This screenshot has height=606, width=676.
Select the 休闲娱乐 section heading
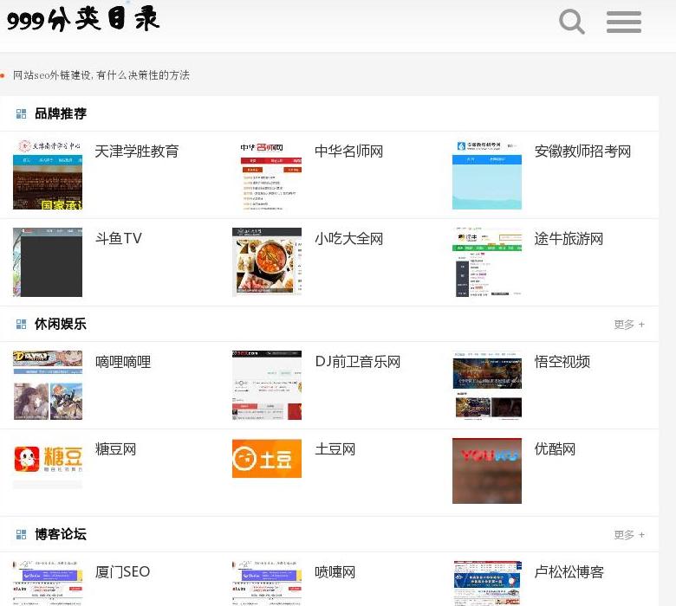(61, 324)
